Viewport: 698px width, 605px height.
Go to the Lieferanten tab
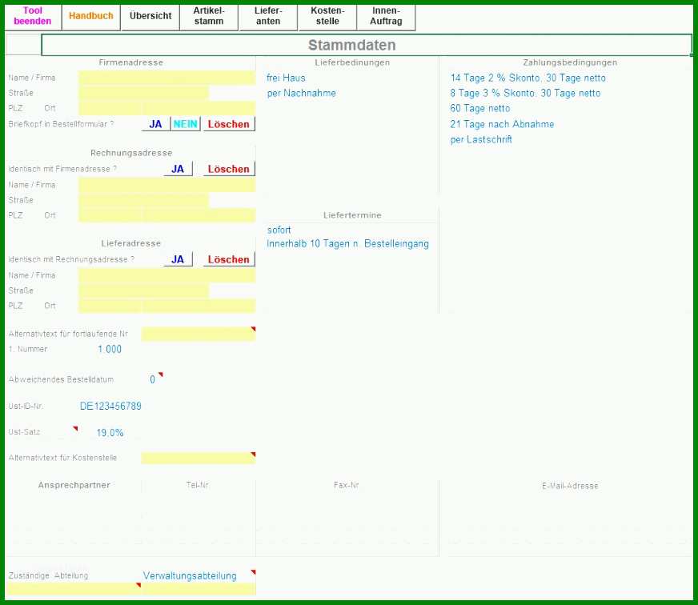(x=268, y=16)
